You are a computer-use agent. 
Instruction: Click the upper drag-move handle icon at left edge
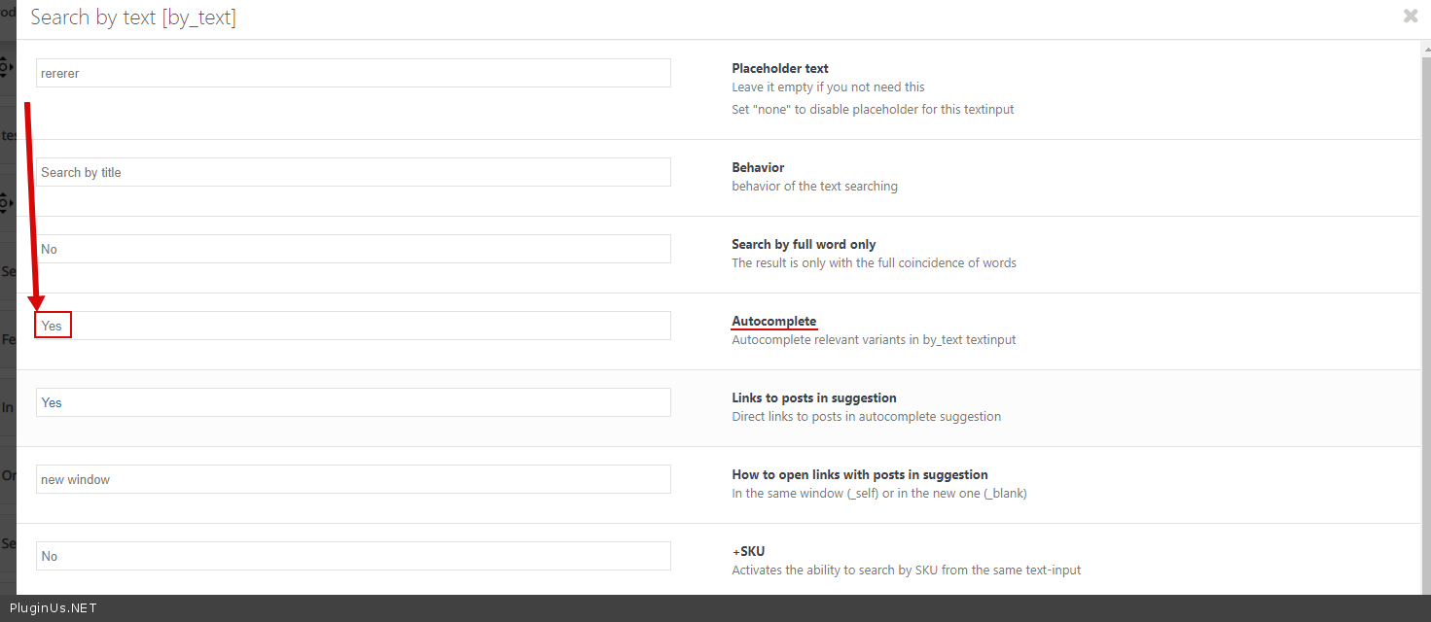[x=5, y=67]
